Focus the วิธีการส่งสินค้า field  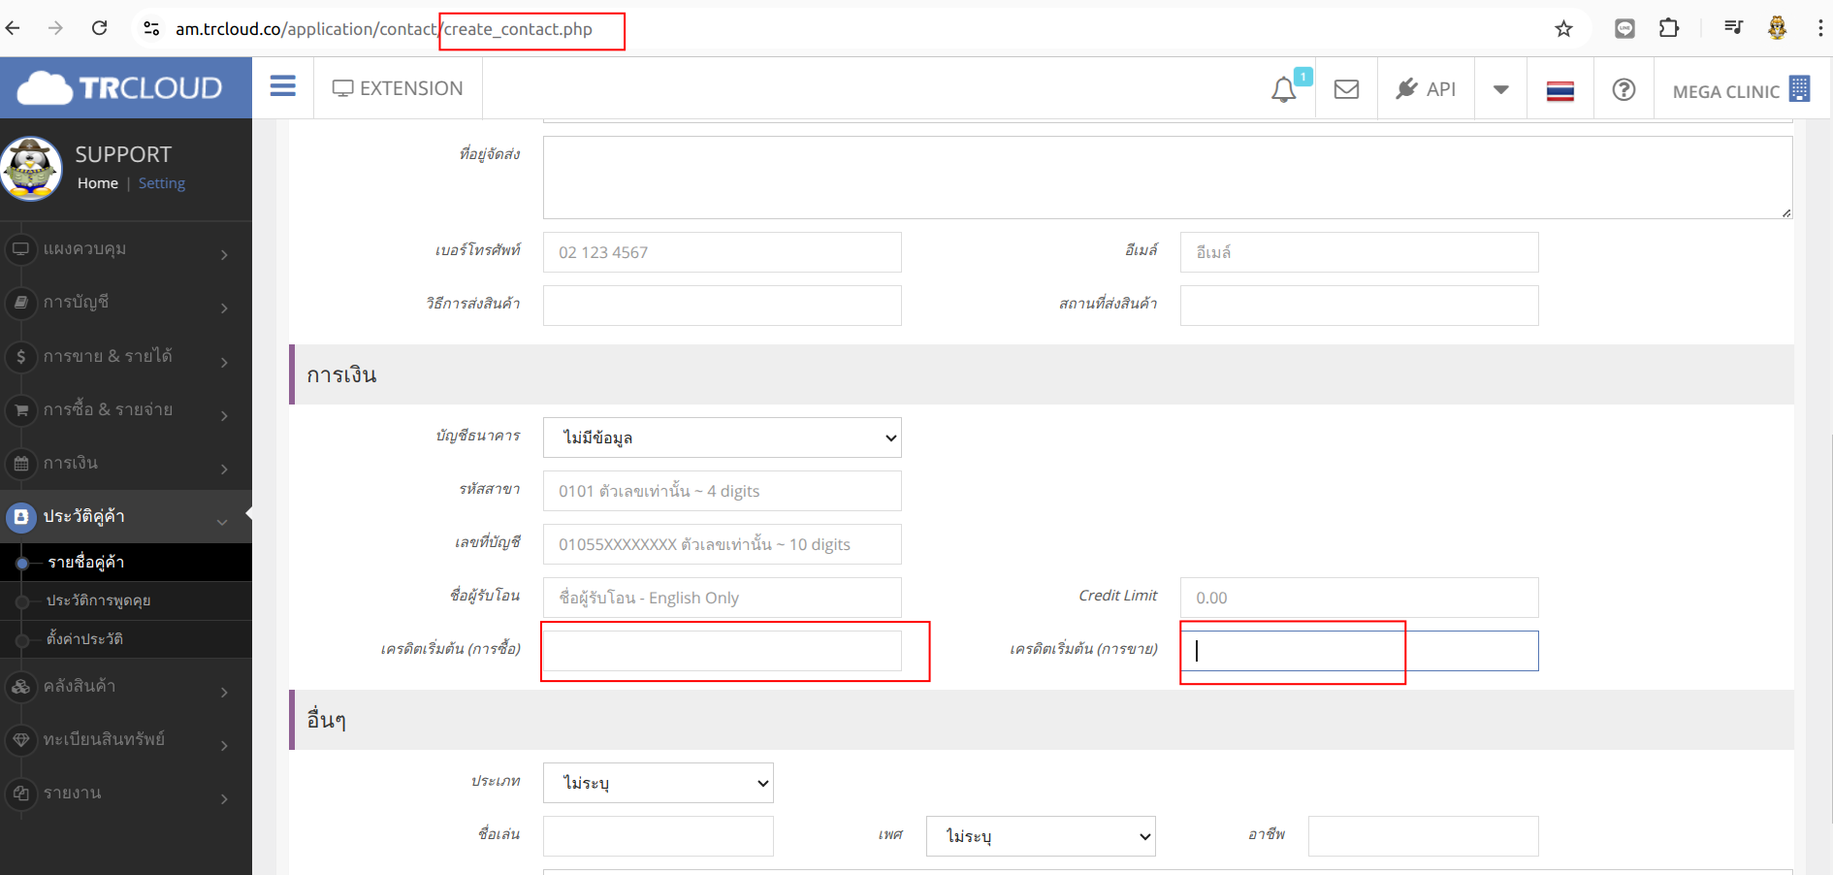[723, 306]
